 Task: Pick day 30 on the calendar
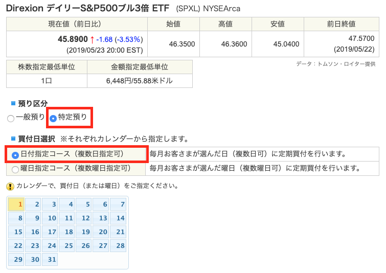[x=33, y=260]
